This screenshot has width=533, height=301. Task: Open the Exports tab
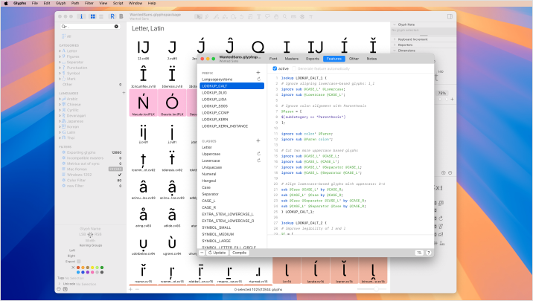pyautogui.click(x=313, y=59)
